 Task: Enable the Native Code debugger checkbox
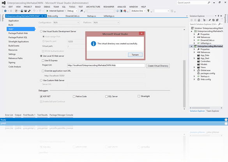tap(74, 97)
